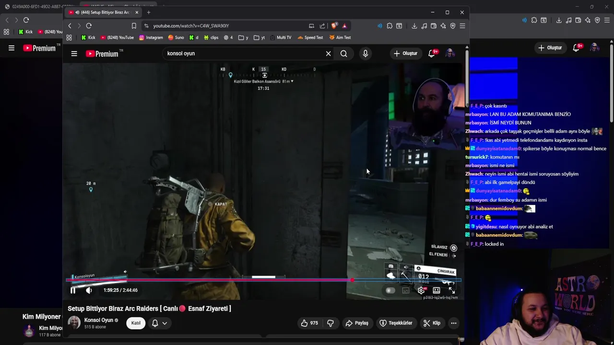This screenshot has width=614, height=345.
Task: Expand the yt bookmark folder
Action: (260, 37)
